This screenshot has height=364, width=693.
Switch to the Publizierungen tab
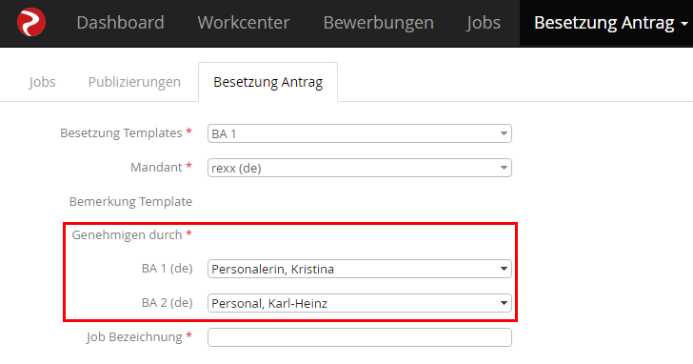(x=134, y=82)
